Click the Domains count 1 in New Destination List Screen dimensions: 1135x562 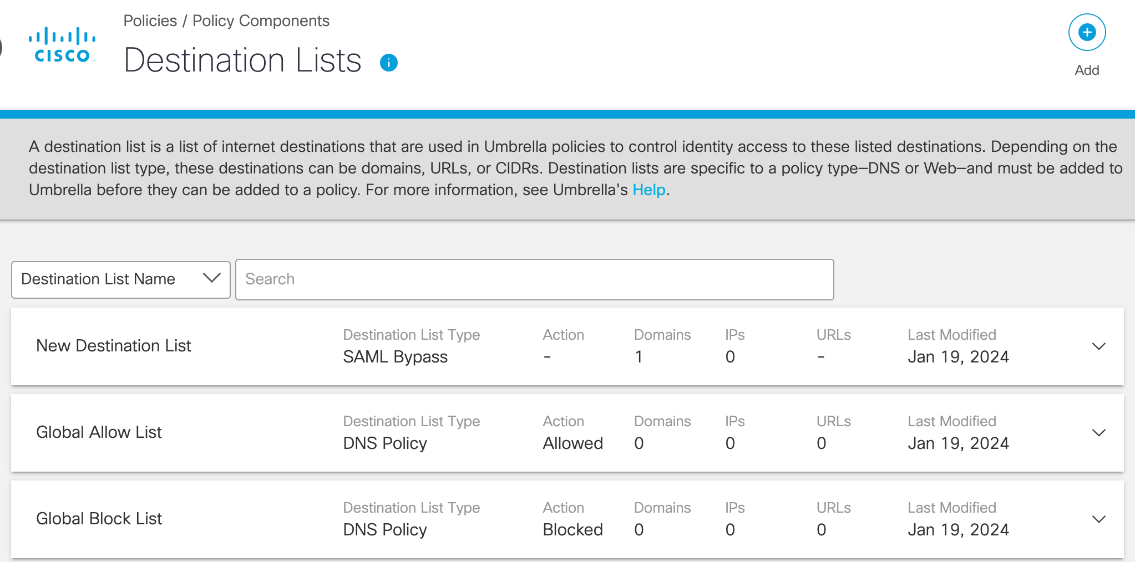click(x=639, y=357)
